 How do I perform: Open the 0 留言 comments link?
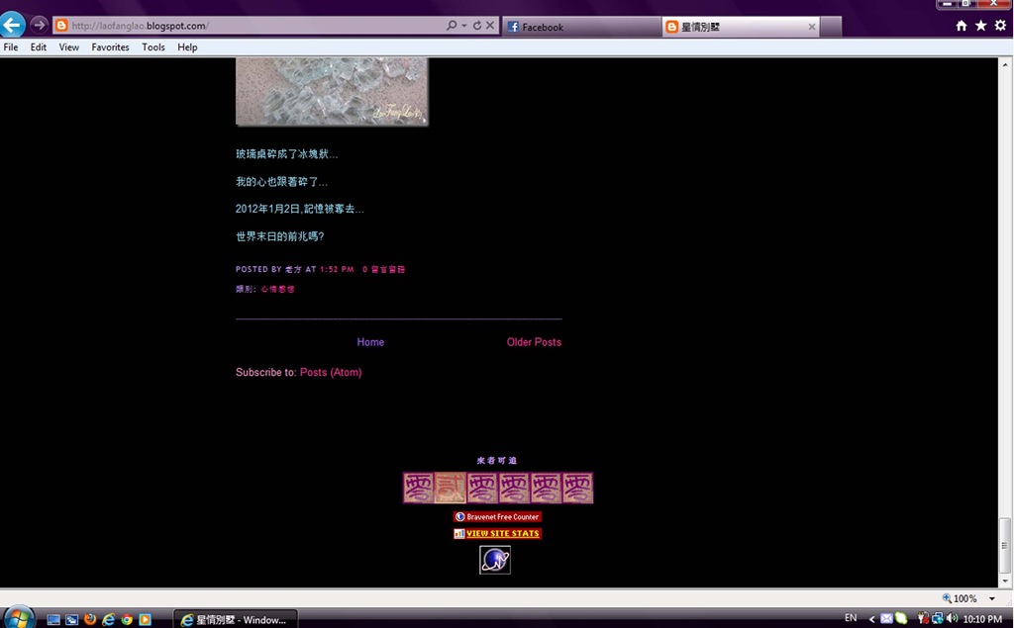pyautogui.click(x=383, y=269)
